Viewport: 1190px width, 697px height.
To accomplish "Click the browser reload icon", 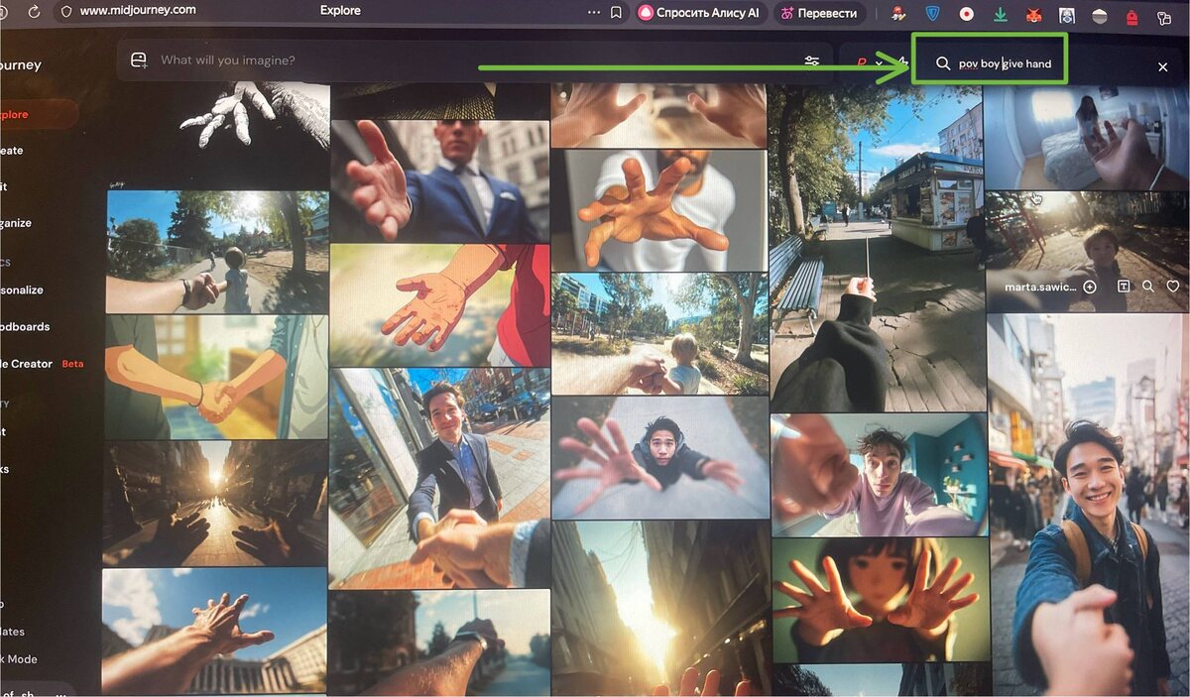I will coord(35,12).
